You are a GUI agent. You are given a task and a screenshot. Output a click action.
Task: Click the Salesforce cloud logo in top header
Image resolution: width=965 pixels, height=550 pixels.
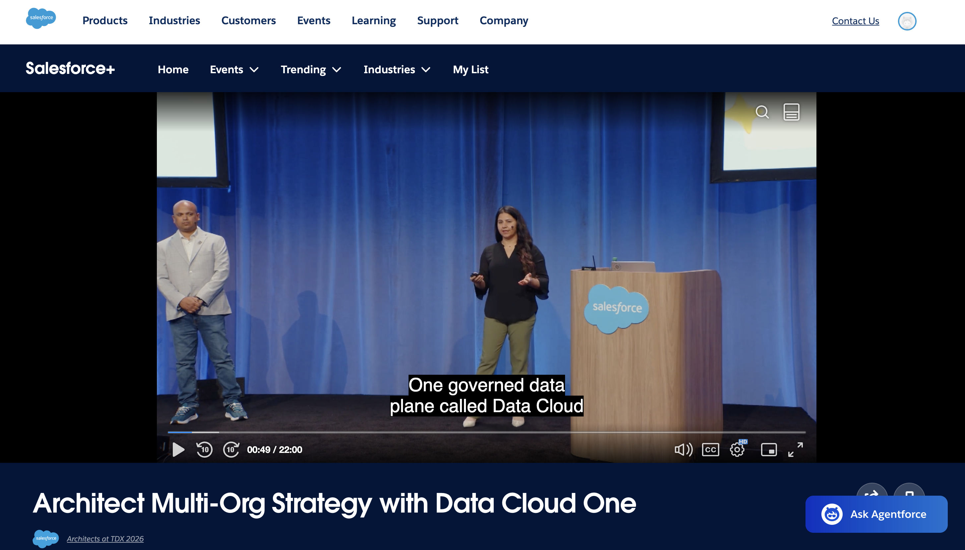click(x=41, y=18)
